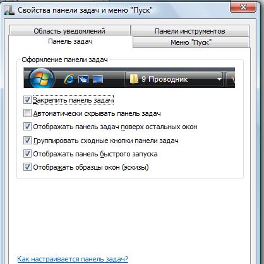Uncheck Отображать панель задач поверх остальных окон
Screen dimensions: 264x264
click(27, 127)
